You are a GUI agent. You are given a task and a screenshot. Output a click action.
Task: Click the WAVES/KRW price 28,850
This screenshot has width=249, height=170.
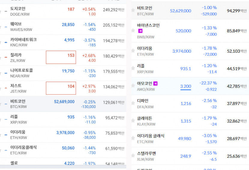click(68, 25)
